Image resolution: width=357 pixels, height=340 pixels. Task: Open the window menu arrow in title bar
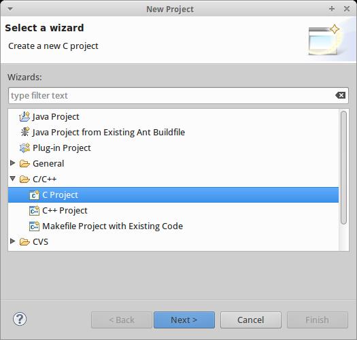[x=10, y=9]
